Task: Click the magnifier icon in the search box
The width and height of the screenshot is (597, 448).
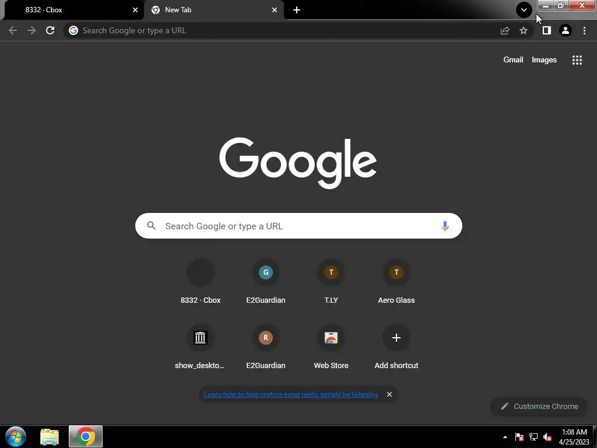Action: tap(151, 226)
